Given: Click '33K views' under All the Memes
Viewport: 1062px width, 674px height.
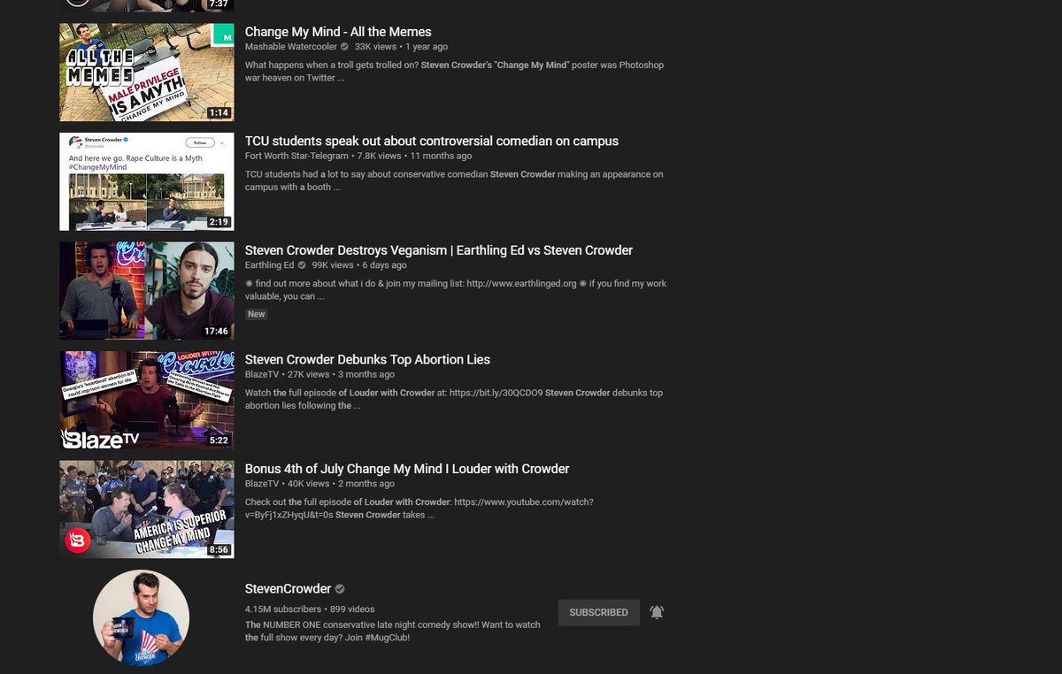Looking at the screenshot, I should point(375,47).
